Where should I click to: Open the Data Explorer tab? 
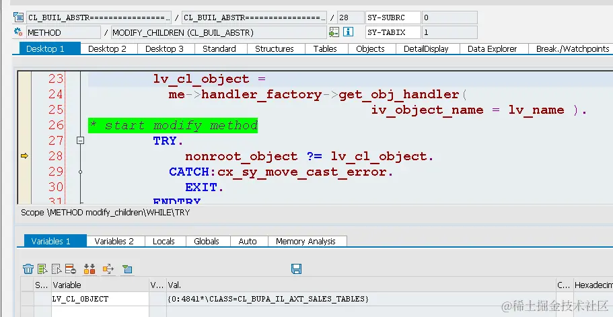coord(492,49)
